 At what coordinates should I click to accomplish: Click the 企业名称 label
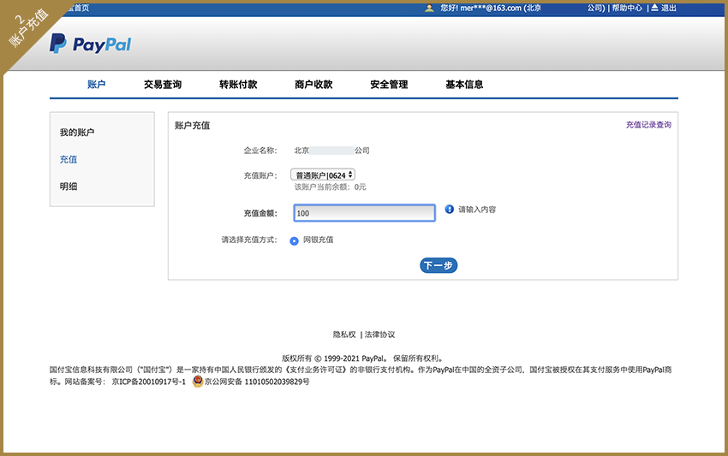(x=260, y=151)
